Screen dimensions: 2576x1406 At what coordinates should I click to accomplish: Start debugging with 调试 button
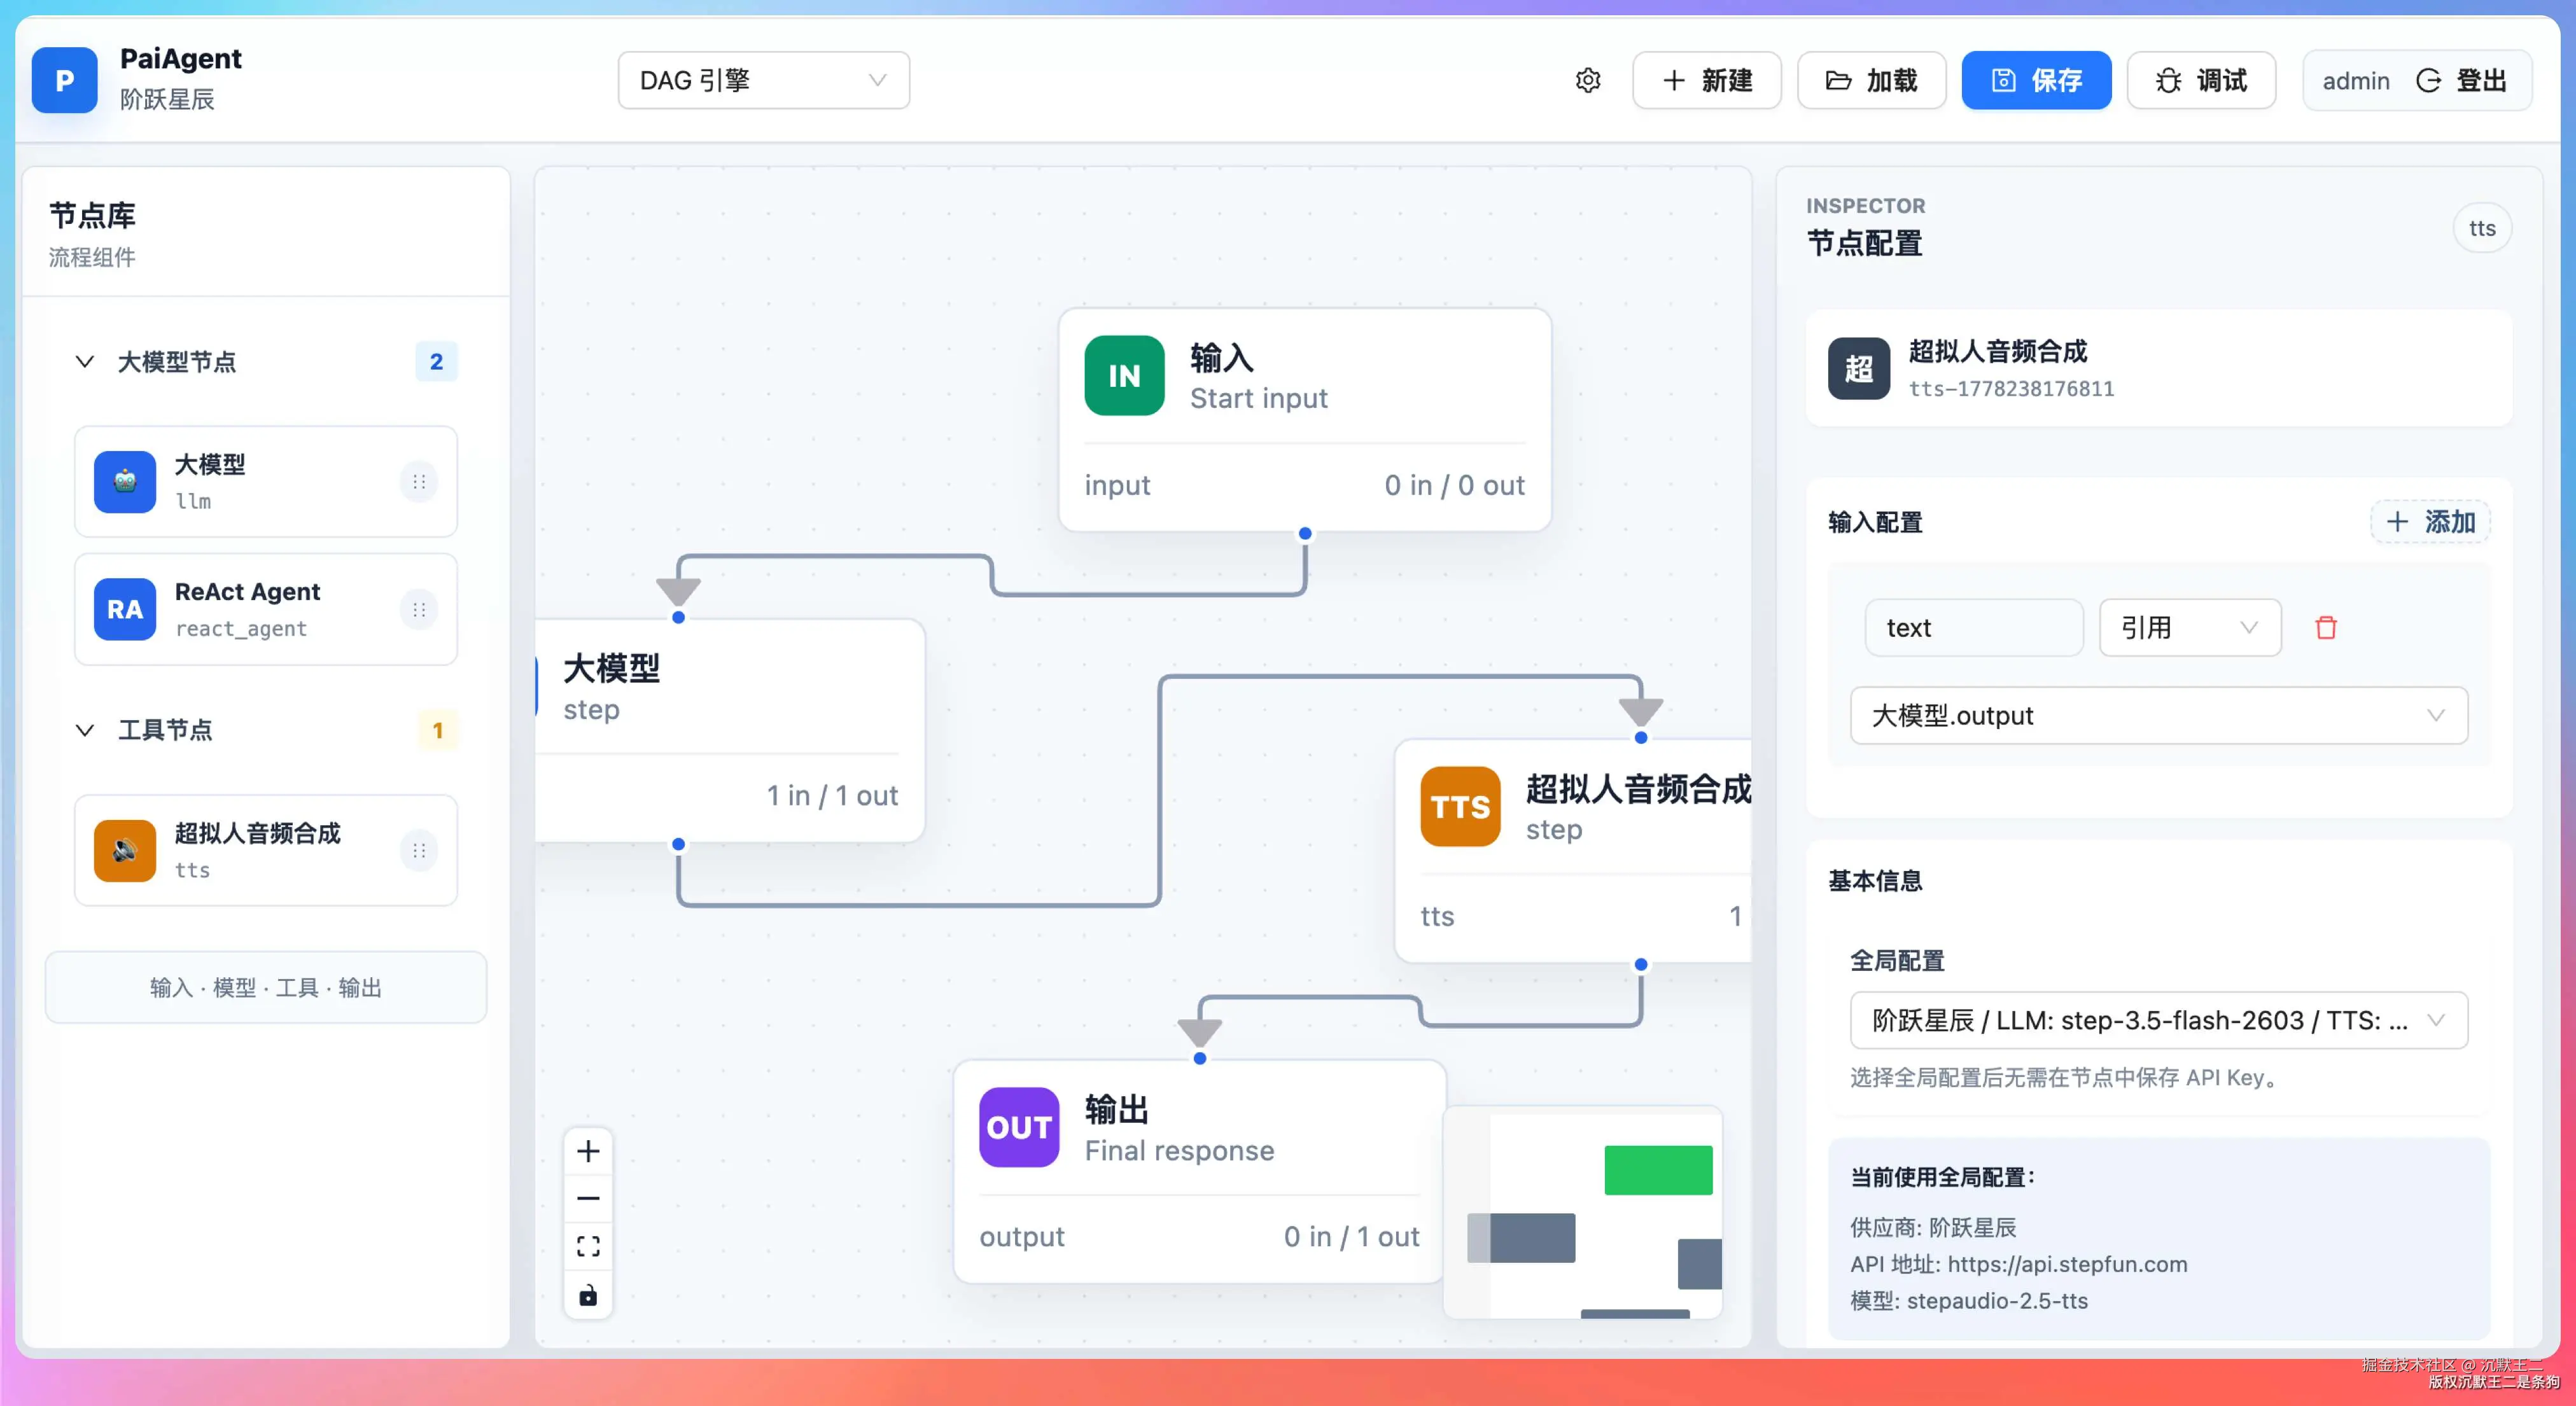point(2201,80)
